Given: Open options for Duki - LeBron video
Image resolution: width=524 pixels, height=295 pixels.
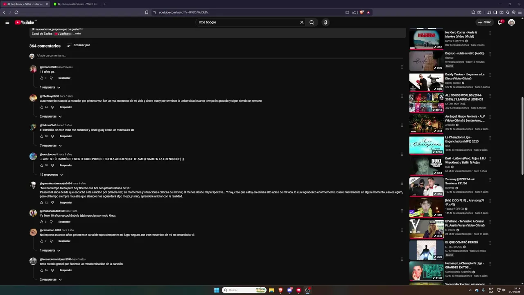Looking at the screenshot, I should click(490, 159).
